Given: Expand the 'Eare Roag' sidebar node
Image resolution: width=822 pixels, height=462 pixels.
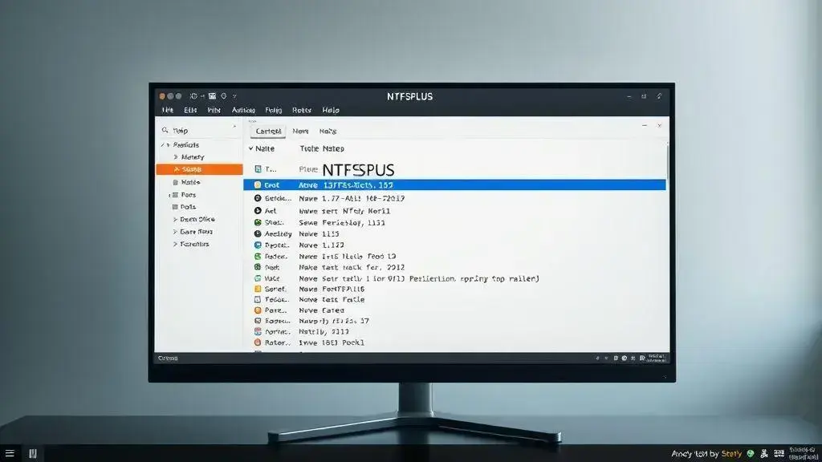Looking at the screenshot, I should click(x=175, y=232).
